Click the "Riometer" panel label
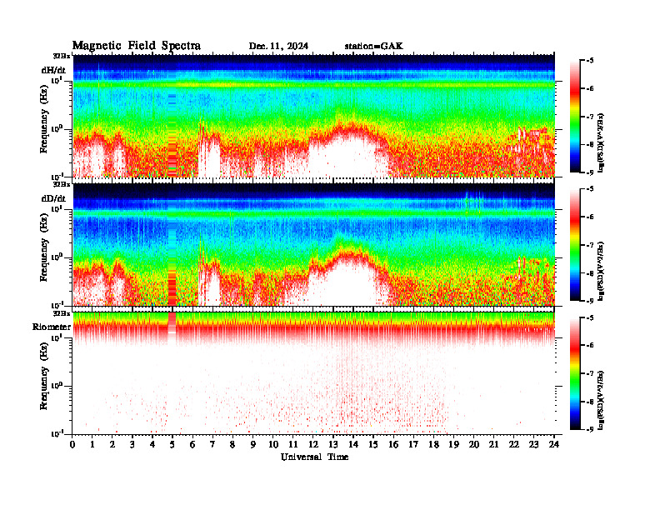 (x=52, y=327)
